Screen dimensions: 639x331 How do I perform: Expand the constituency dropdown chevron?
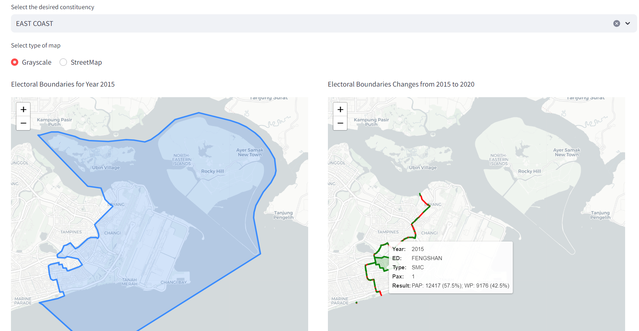click(x=628, y=23)
